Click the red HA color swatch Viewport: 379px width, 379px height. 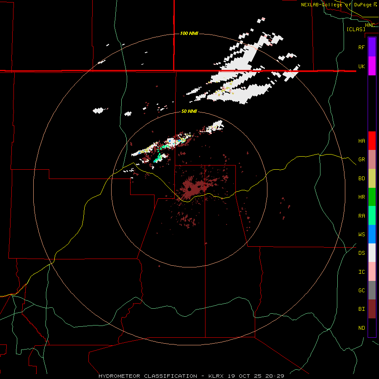pyautogui.click(x=372, y=141)
